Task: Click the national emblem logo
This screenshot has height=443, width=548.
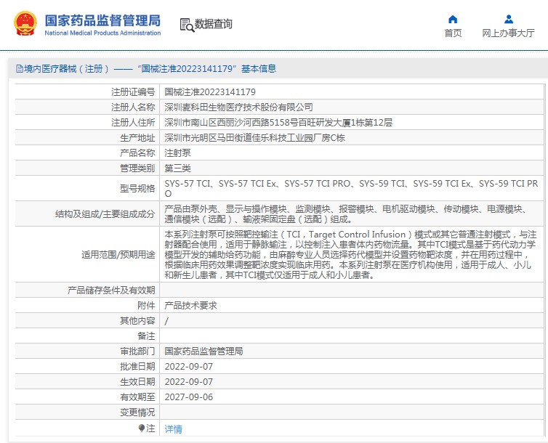Action: 25,23
